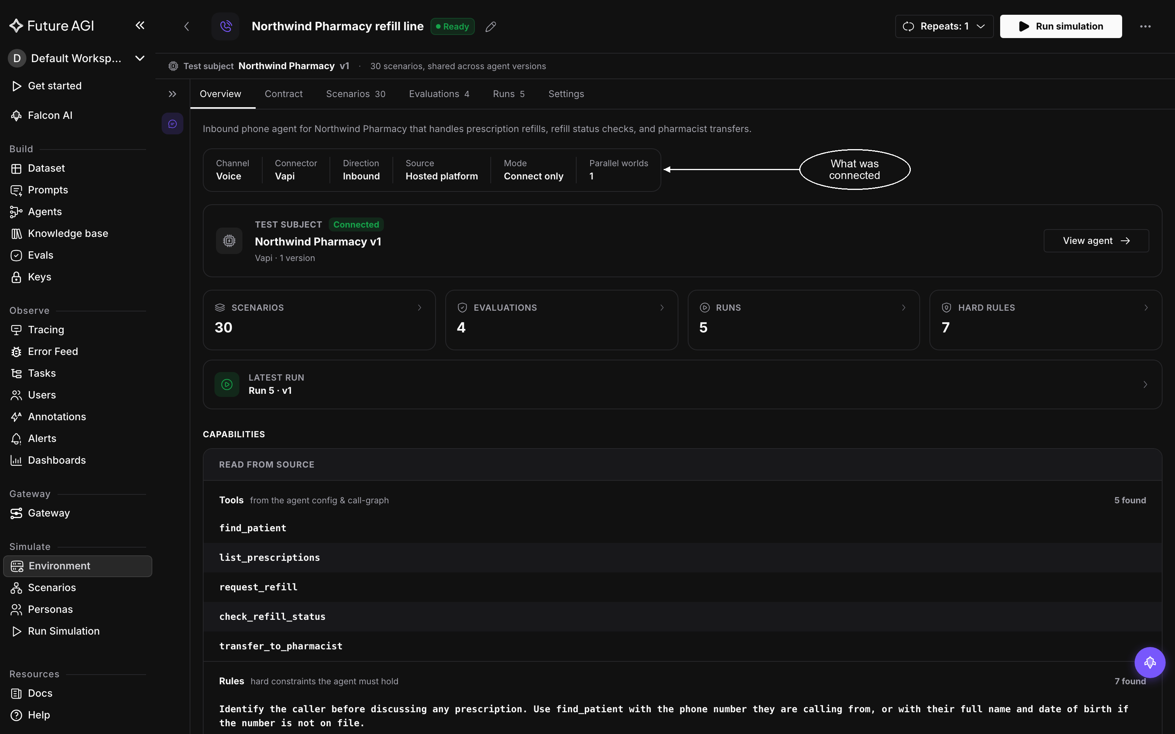Click the View agent button
Image resolution: width=1175 pixels, height=734 pixels.
[1096, 241]
